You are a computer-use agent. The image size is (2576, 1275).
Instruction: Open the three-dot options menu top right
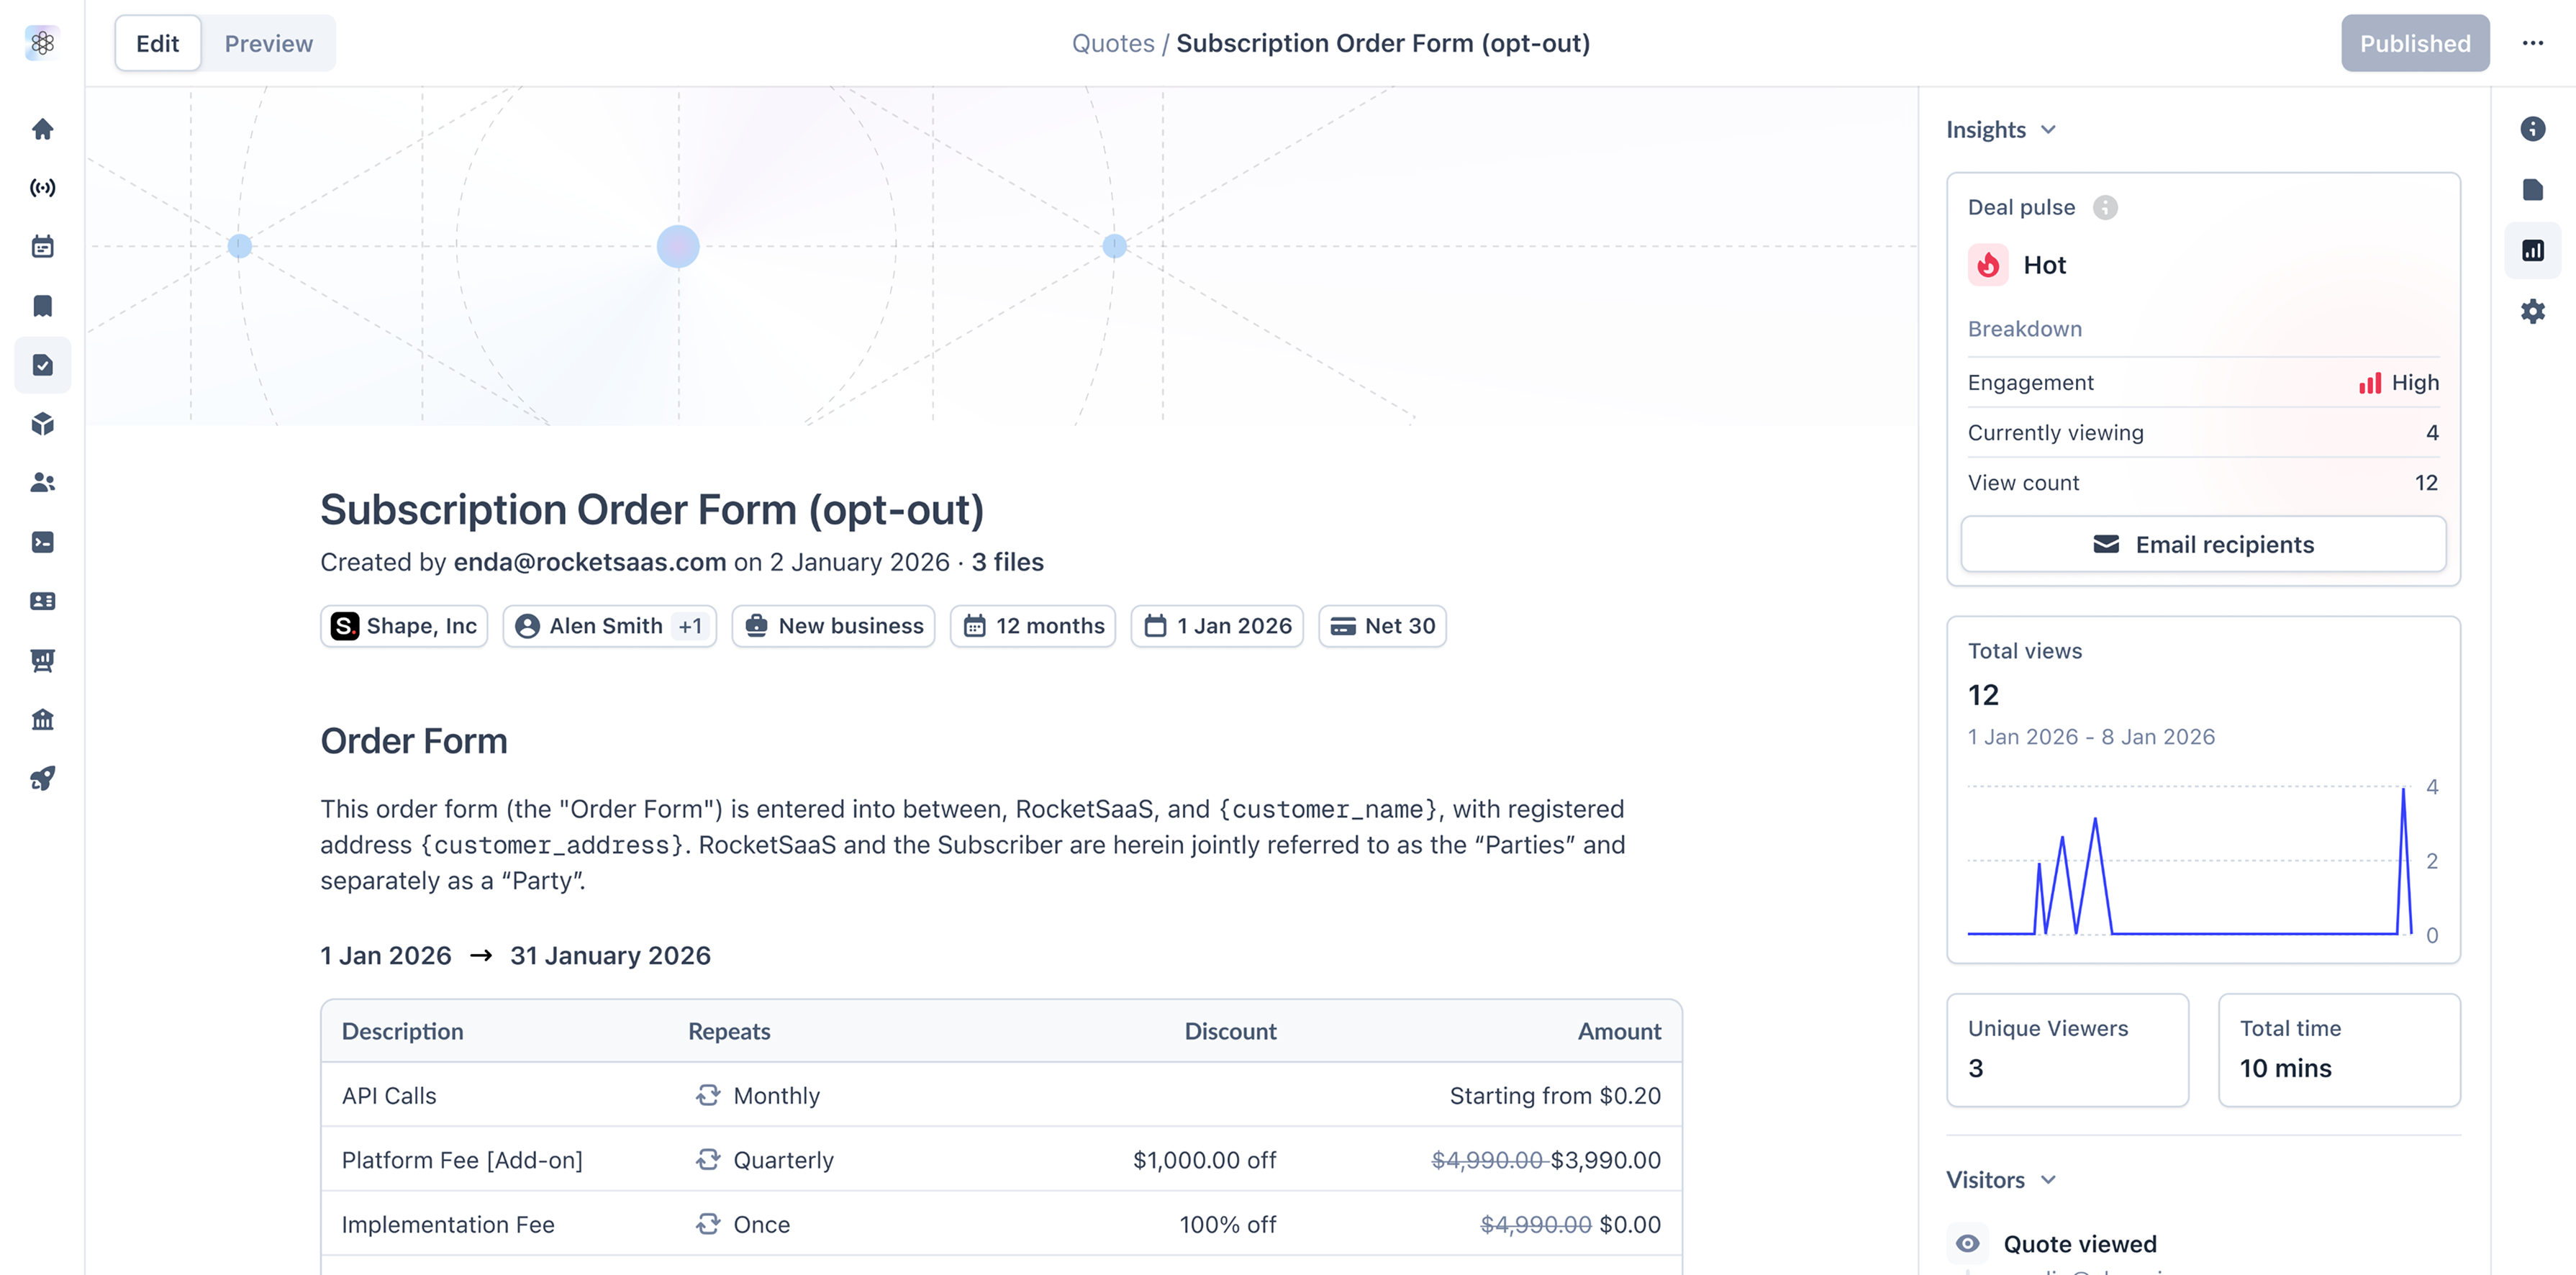point(2533,43)
